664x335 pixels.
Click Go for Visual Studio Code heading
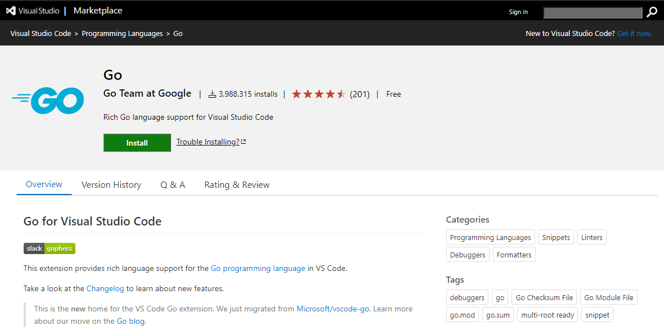tap(92, 221)
